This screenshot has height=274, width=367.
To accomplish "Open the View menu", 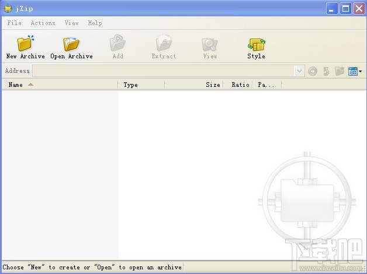I will click(x=72, y=23).
